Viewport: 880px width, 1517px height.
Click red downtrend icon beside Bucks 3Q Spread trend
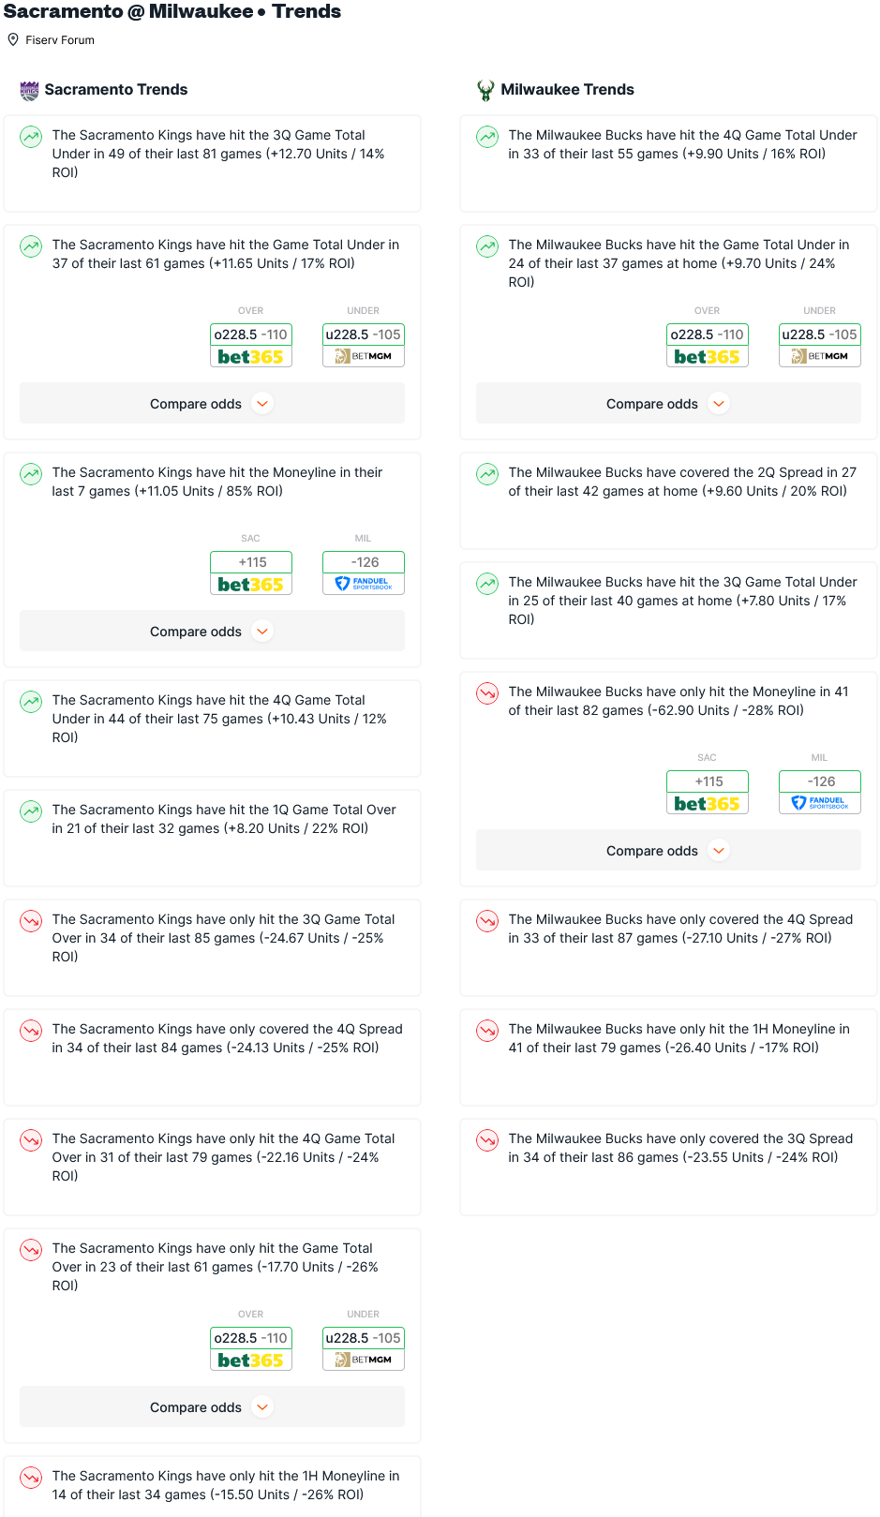[x=487, y=1140]
